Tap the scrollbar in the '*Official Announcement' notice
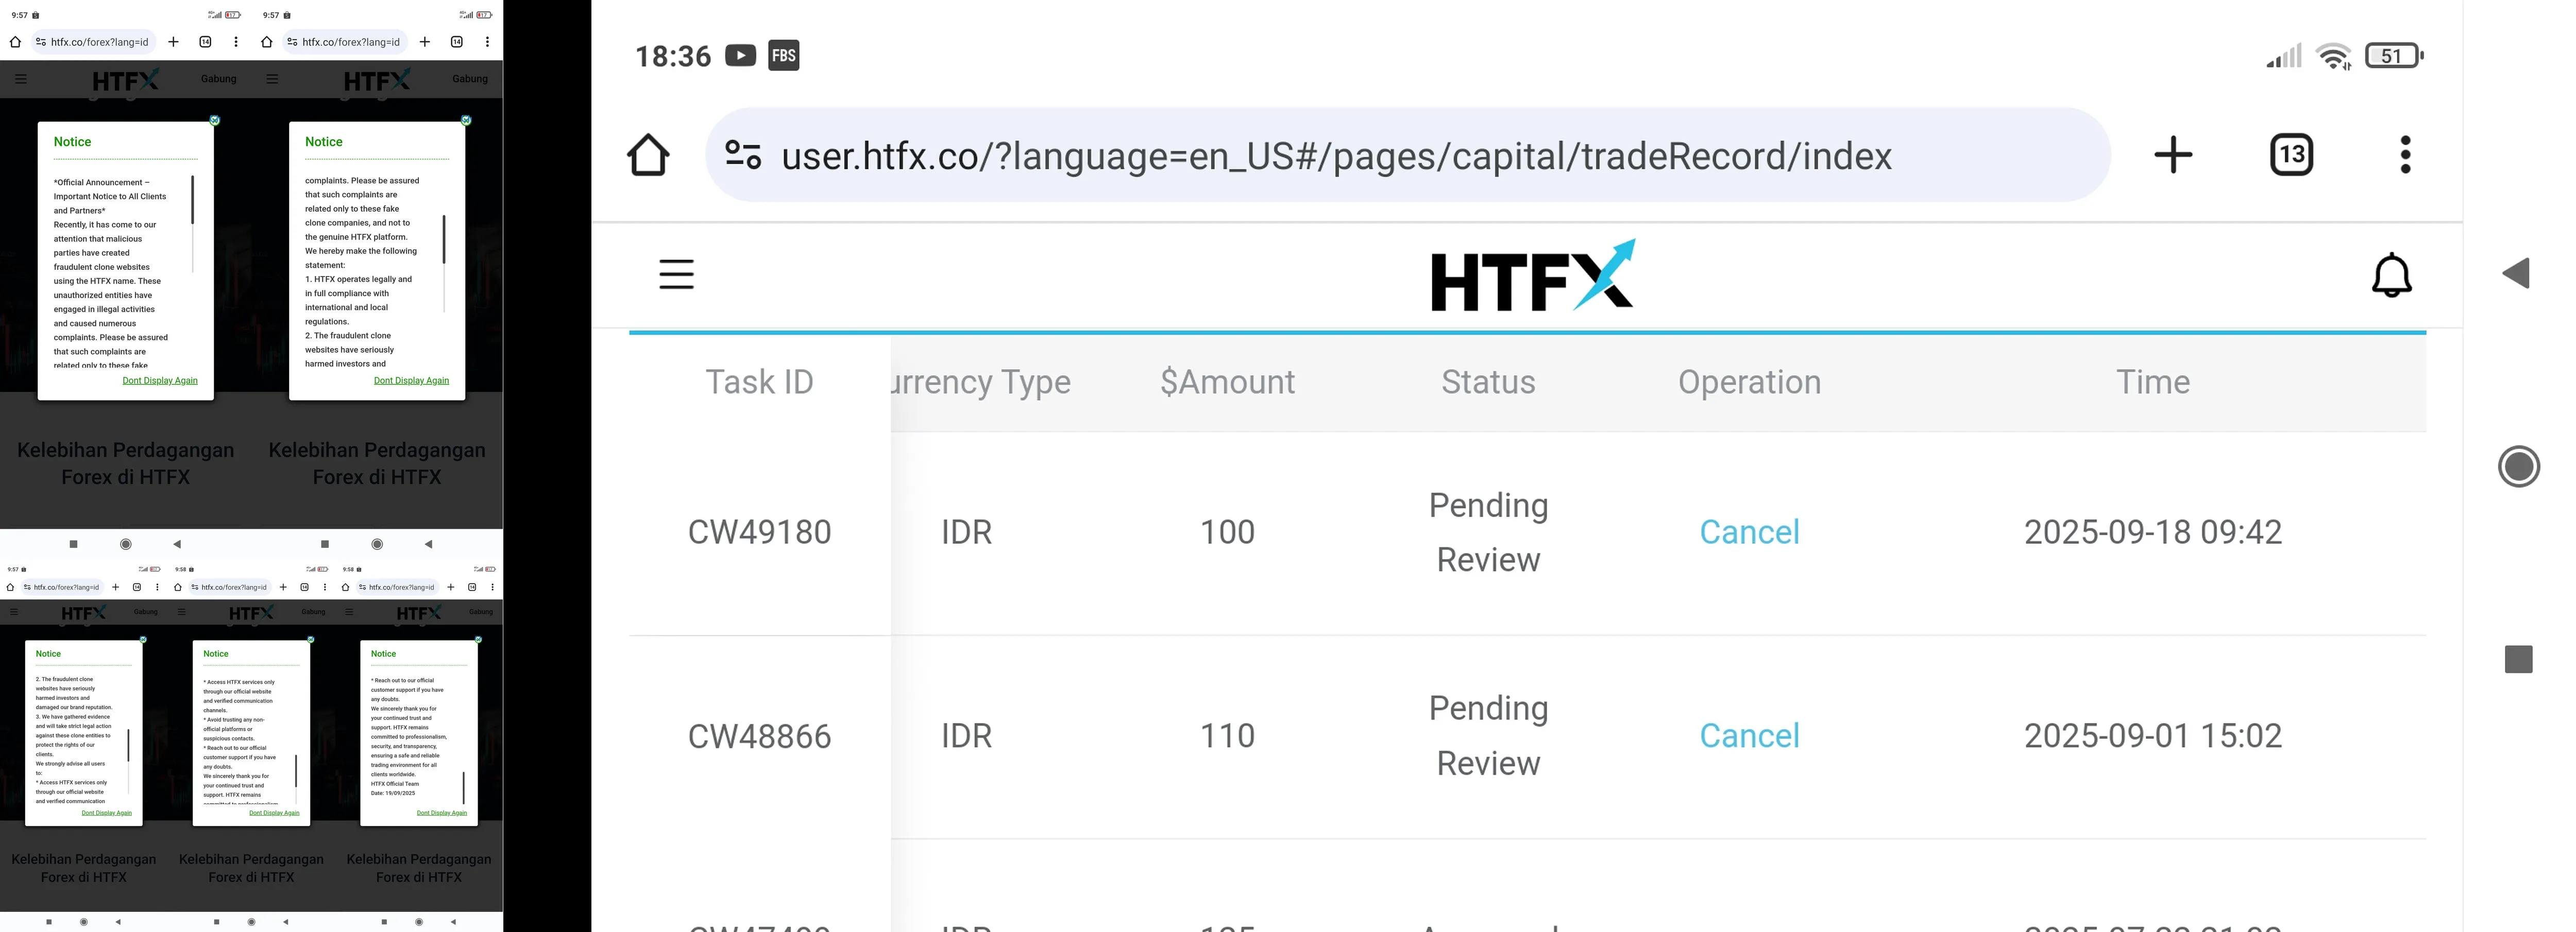Viewport: 2576px width, 932px height. click(192, 224)
